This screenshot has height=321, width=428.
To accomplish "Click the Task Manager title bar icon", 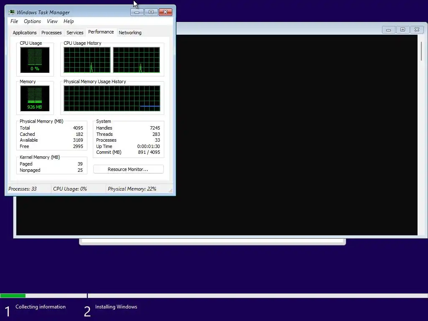I will (x=11, y=12).
